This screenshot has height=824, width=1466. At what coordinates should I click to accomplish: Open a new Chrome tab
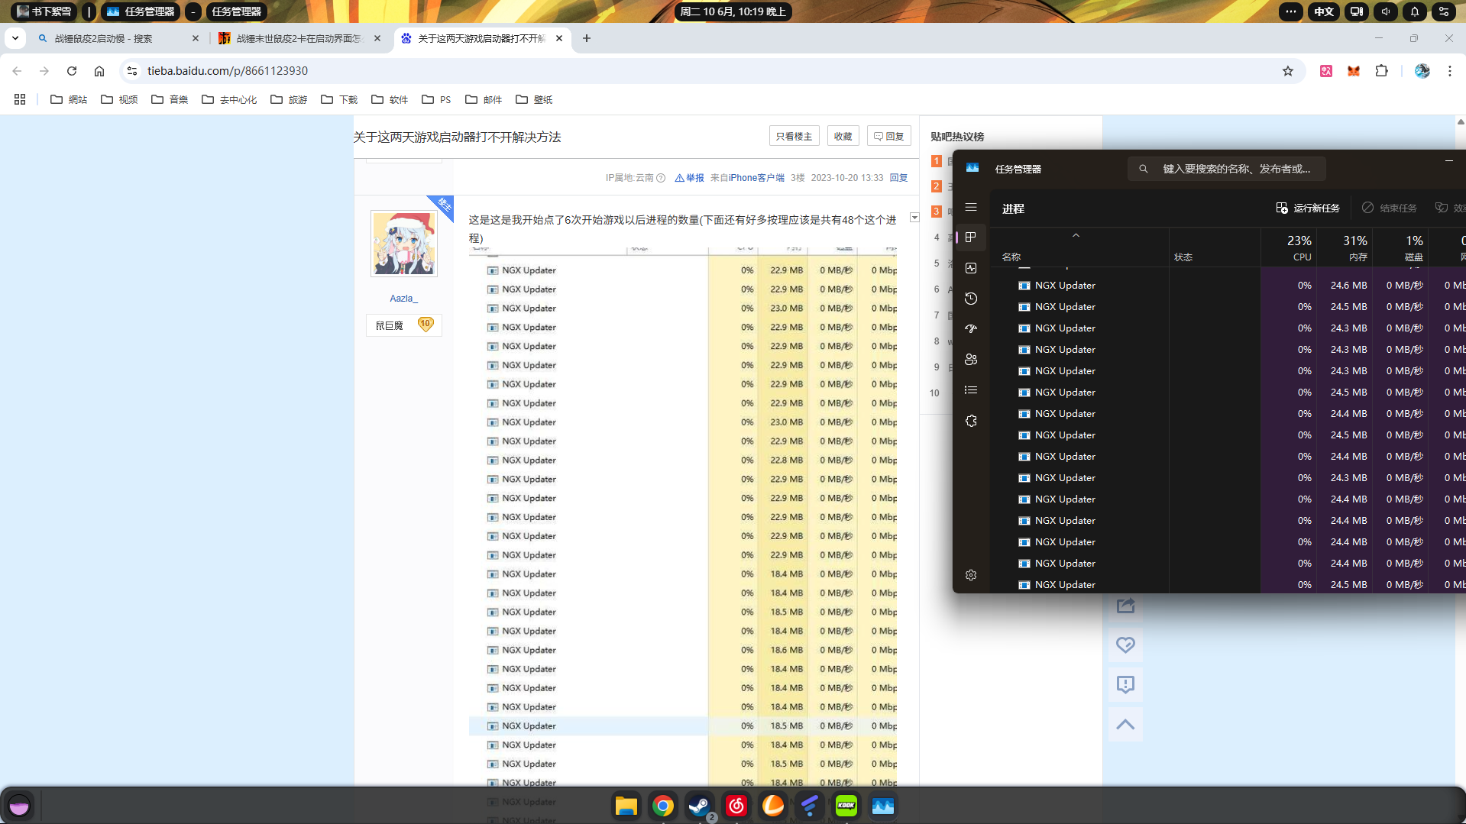(x=587, y=38)
